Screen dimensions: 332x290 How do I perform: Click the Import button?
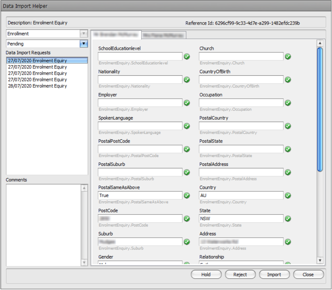tap(275, 274)
